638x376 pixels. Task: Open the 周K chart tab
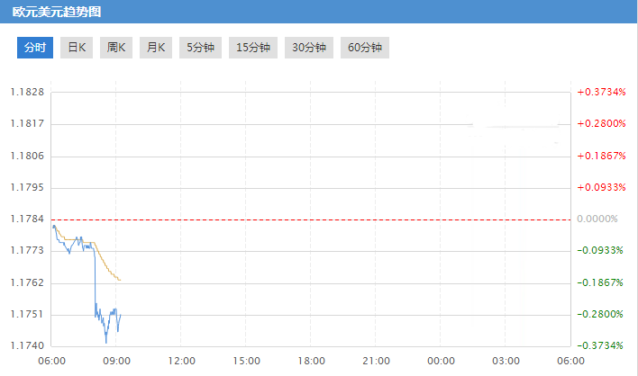(x=116, y=48)
